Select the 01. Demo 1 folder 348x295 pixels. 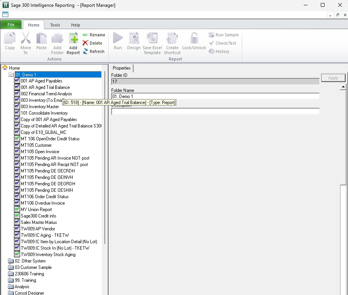tap(58, 75)
